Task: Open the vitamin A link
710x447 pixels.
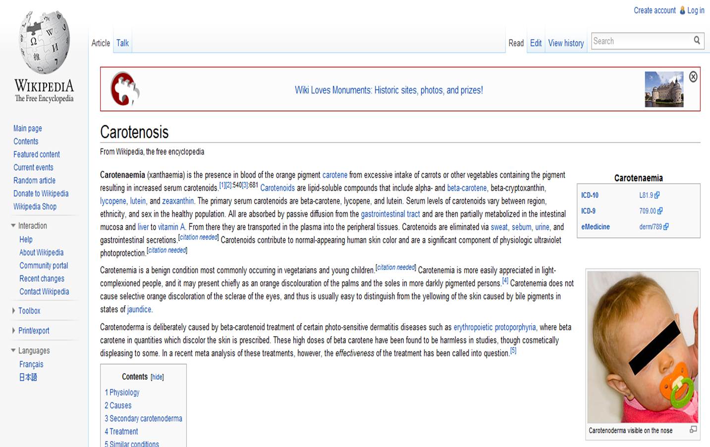Action: [x=171, y=227]
